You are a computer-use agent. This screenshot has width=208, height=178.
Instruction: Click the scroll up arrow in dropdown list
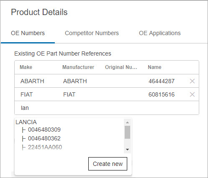click(x=127, y=122)
